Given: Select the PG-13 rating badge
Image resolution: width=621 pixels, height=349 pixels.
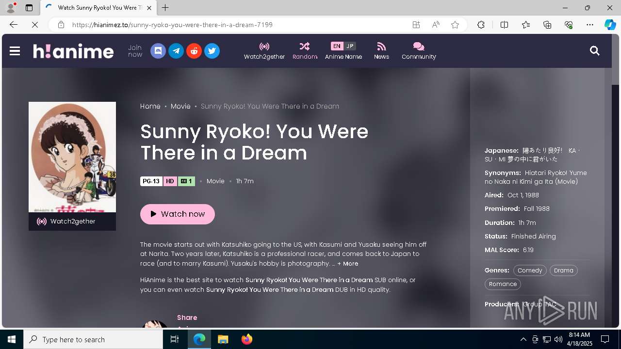Looking at the screenshot, I should pyautogui.click(x=151, y=181).
